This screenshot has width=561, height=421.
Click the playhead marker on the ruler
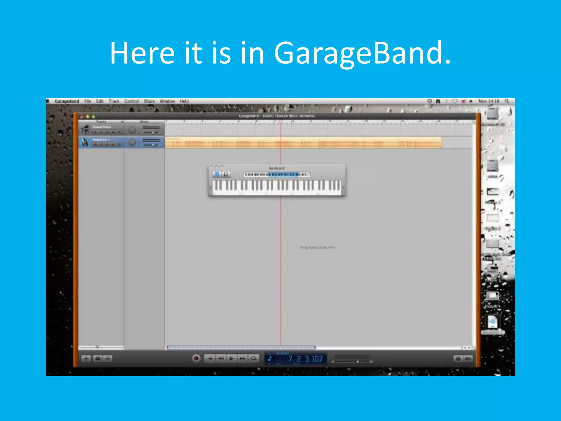tap(281, 121)
